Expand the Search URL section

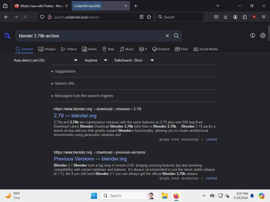click(63, 83)
